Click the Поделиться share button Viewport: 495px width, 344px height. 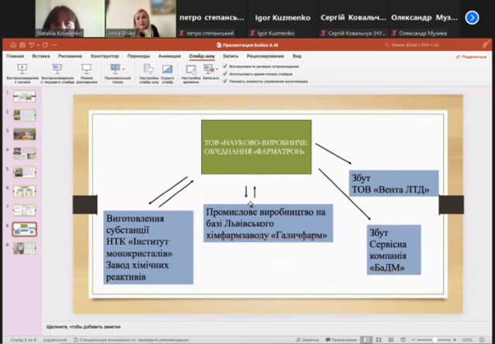click(471, 56)
